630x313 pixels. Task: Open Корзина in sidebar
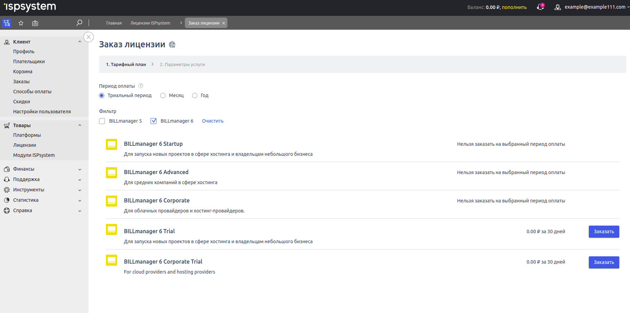point(23,72)
